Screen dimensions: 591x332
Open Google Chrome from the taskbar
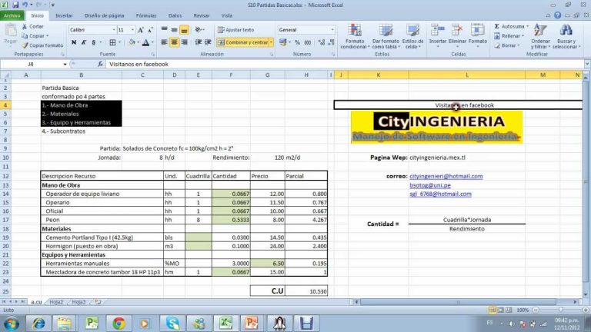[x=118, y=323]
